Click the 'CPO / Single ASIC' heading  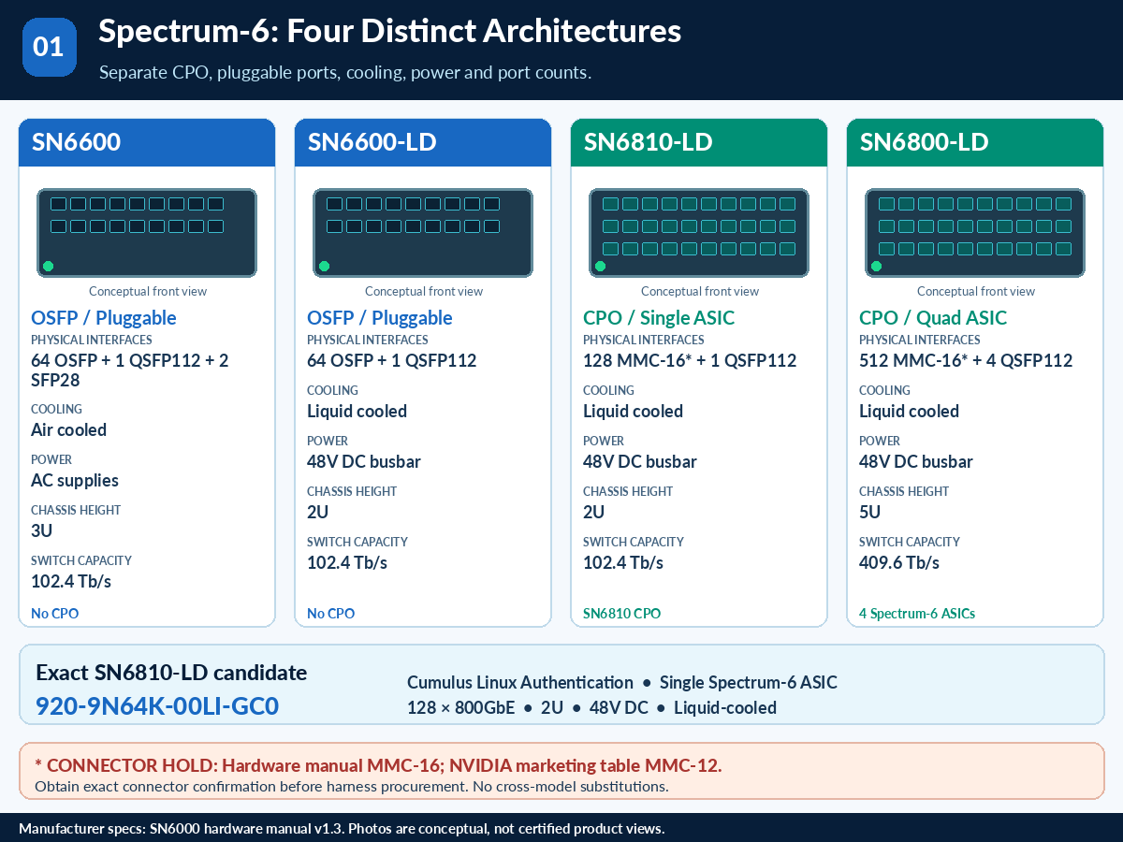pos(659,318)
